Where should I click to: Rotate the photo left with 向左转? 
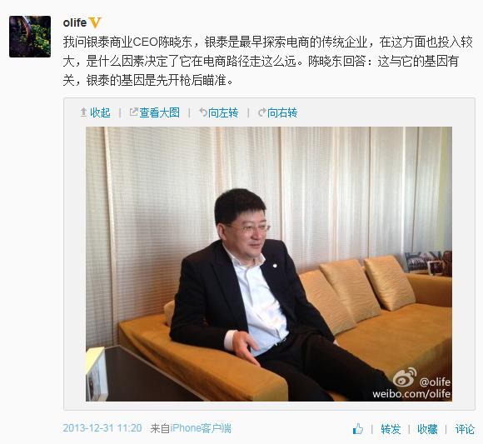point(223,112)
